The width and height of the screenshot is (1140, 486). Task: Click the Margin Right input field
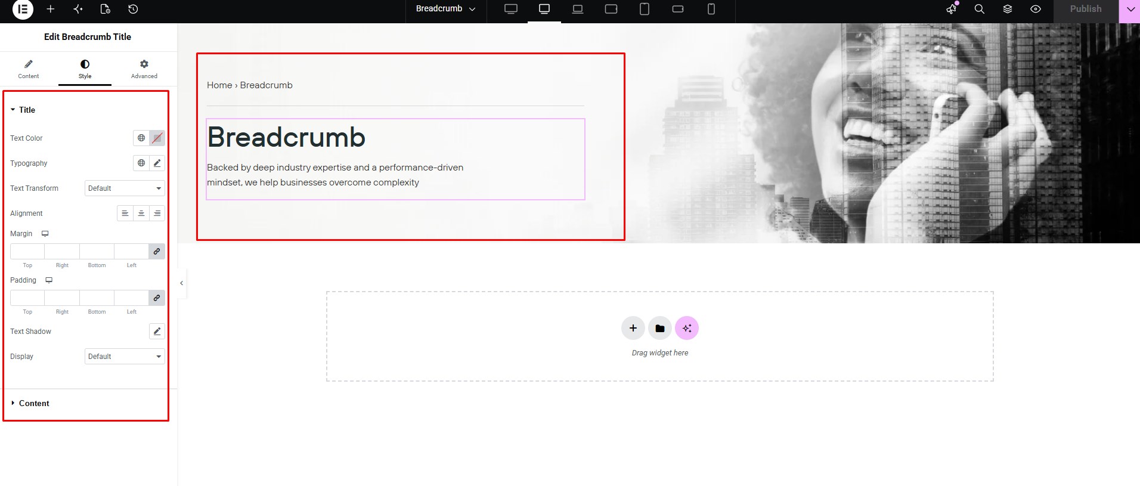pos(62,251)
